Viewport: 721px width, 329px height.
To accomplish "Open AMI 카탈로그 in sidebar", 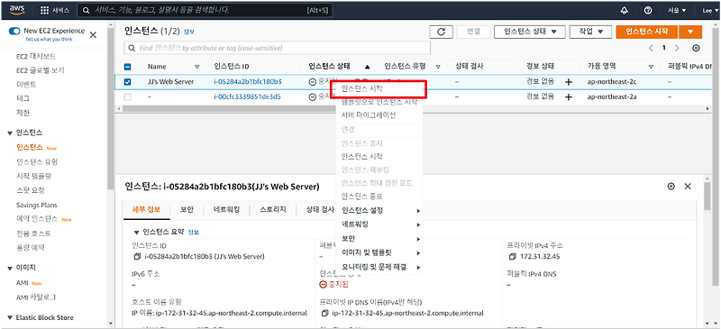I will (36, 297).
